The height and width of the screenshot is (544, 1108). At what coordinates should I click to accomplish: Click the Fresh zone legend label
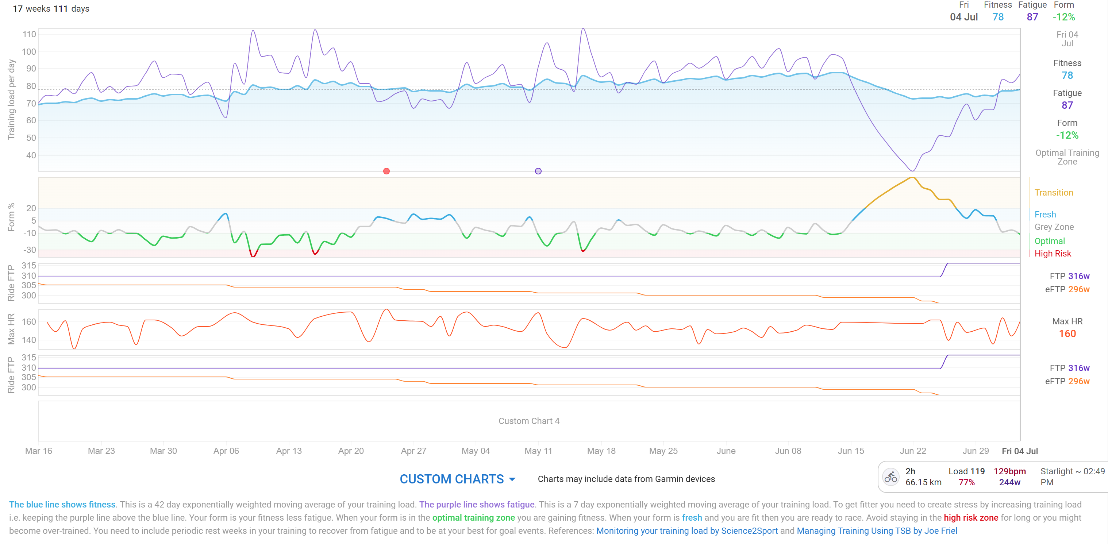(x=1045, y=215)
